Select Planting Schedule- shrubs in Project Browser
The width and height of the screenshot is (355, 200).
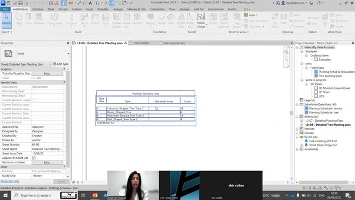pos(326,108)
